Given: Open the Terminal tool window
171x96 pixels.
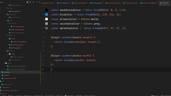Looking at the screenshot, I should point(28,95).
